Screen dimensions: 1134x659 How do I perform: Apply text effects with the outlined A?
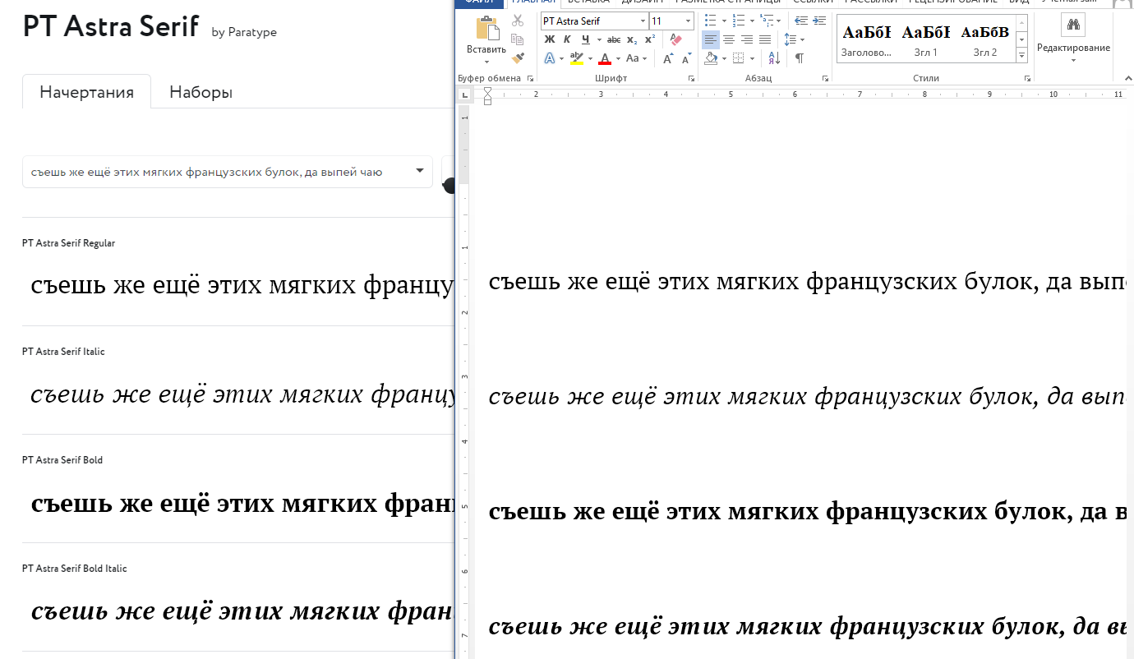click(550, 58)
